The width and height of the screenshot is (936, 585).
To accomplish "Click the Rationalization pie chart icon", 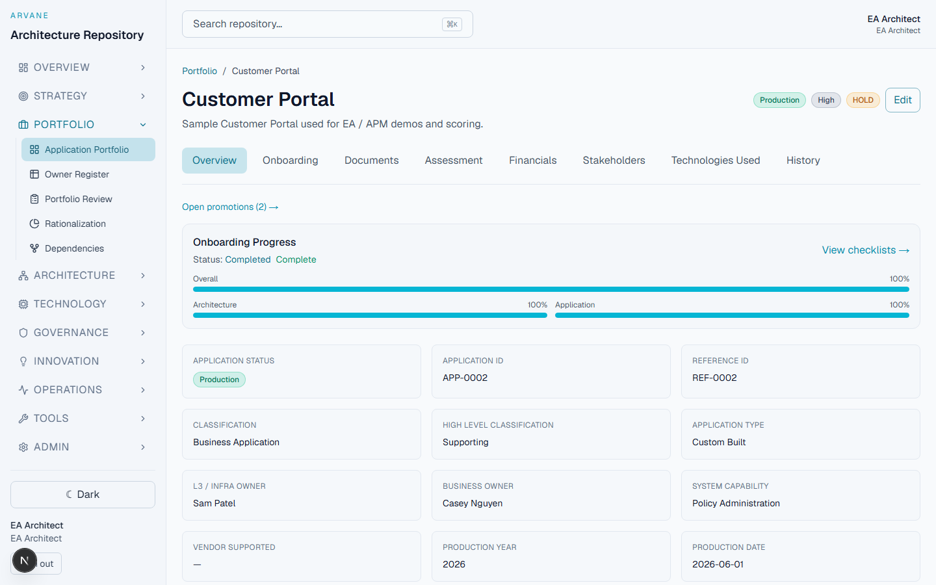I will tap(34, 224).
